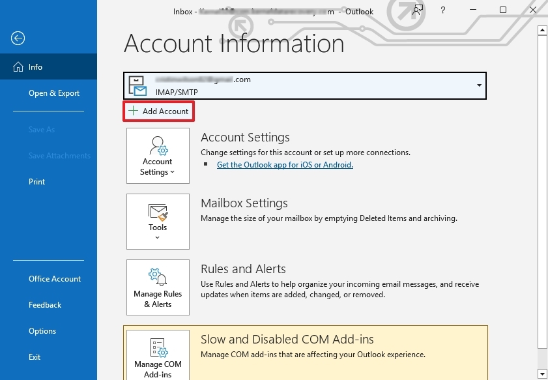Click the Slow and Disabled COM Add-ins heading
This screenshot has height=380, width=548.
coord(287,339)
